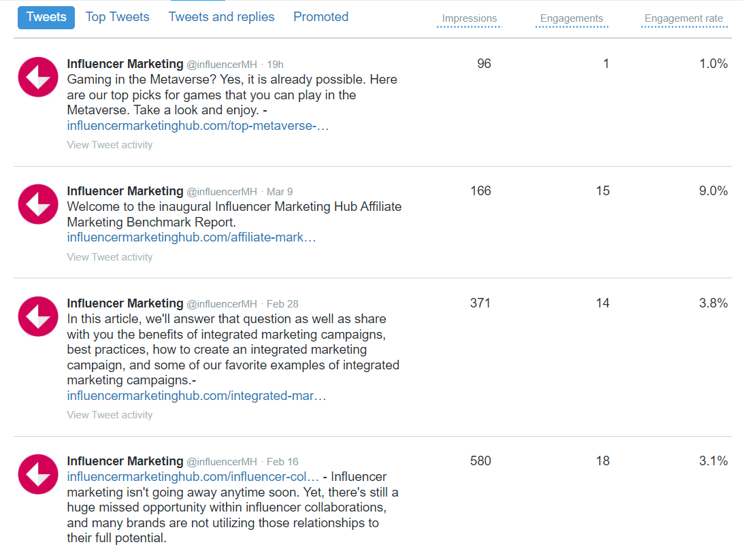Image resolution: width=743 pixels, height=551 pixels.
Task: View the Promoted tweets tab
Action: point(320,16)
